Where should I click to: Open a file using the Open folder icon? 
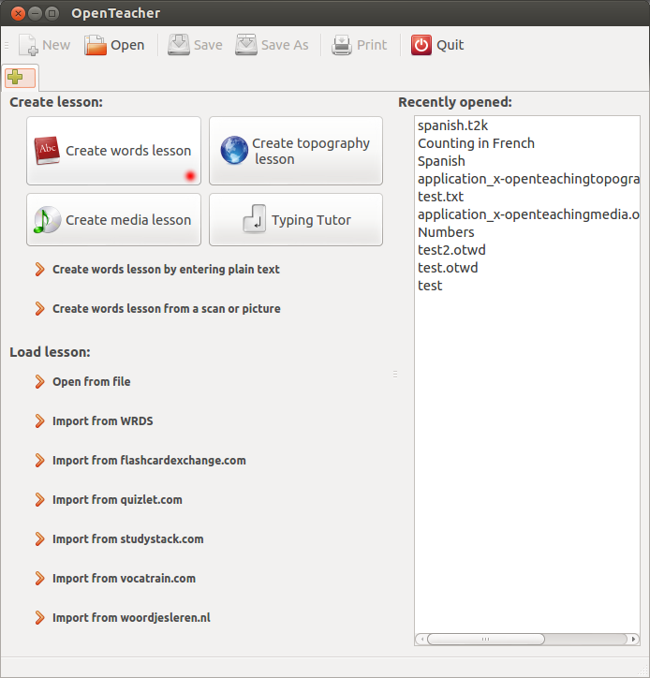[x=96, y=45]
